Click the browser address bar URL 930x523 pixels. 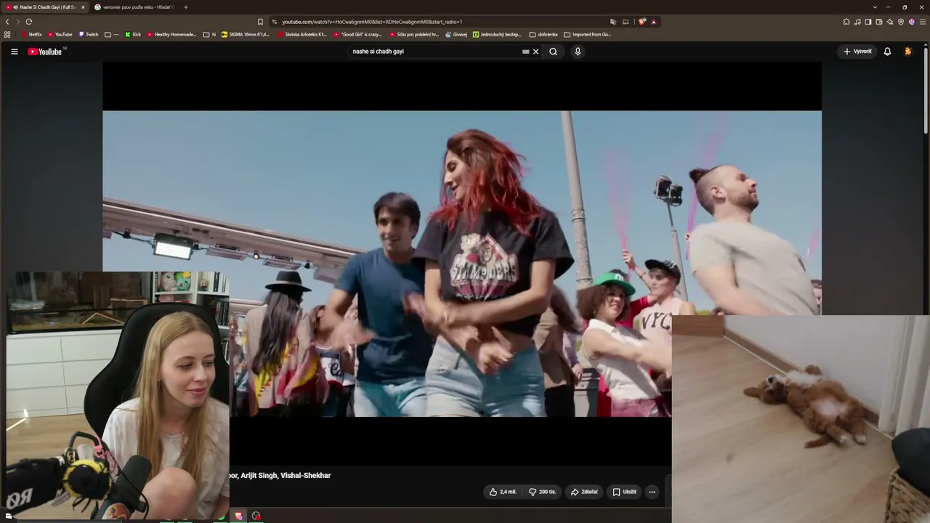click(372, 22)
